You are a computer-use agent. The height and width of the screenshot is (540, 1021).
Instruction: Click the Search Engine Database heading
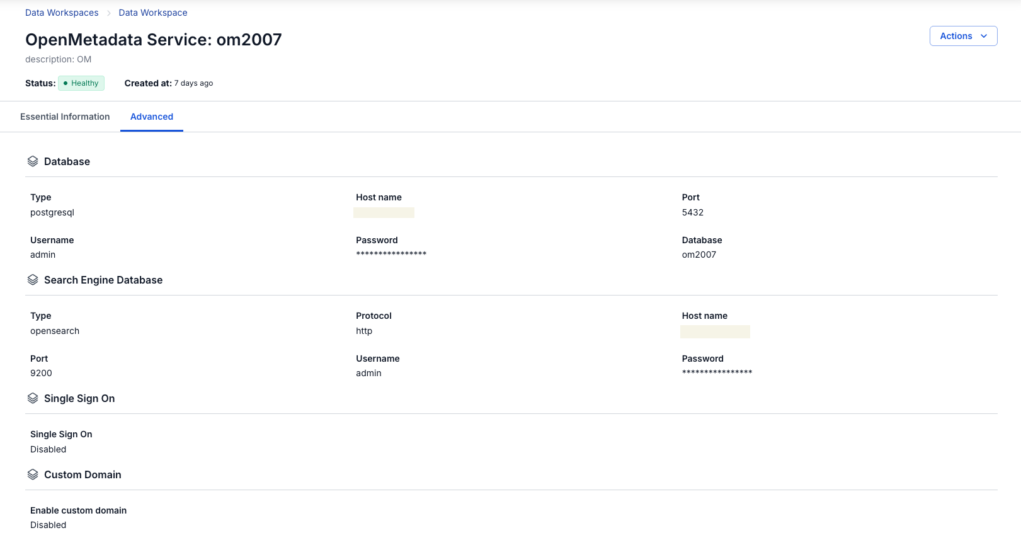103,280
